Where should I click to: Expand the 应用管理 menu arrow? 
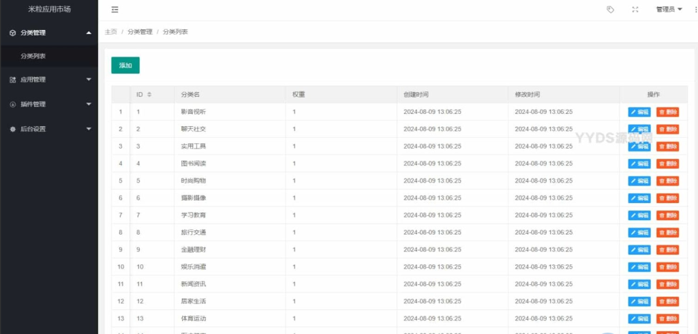(89, 80)
